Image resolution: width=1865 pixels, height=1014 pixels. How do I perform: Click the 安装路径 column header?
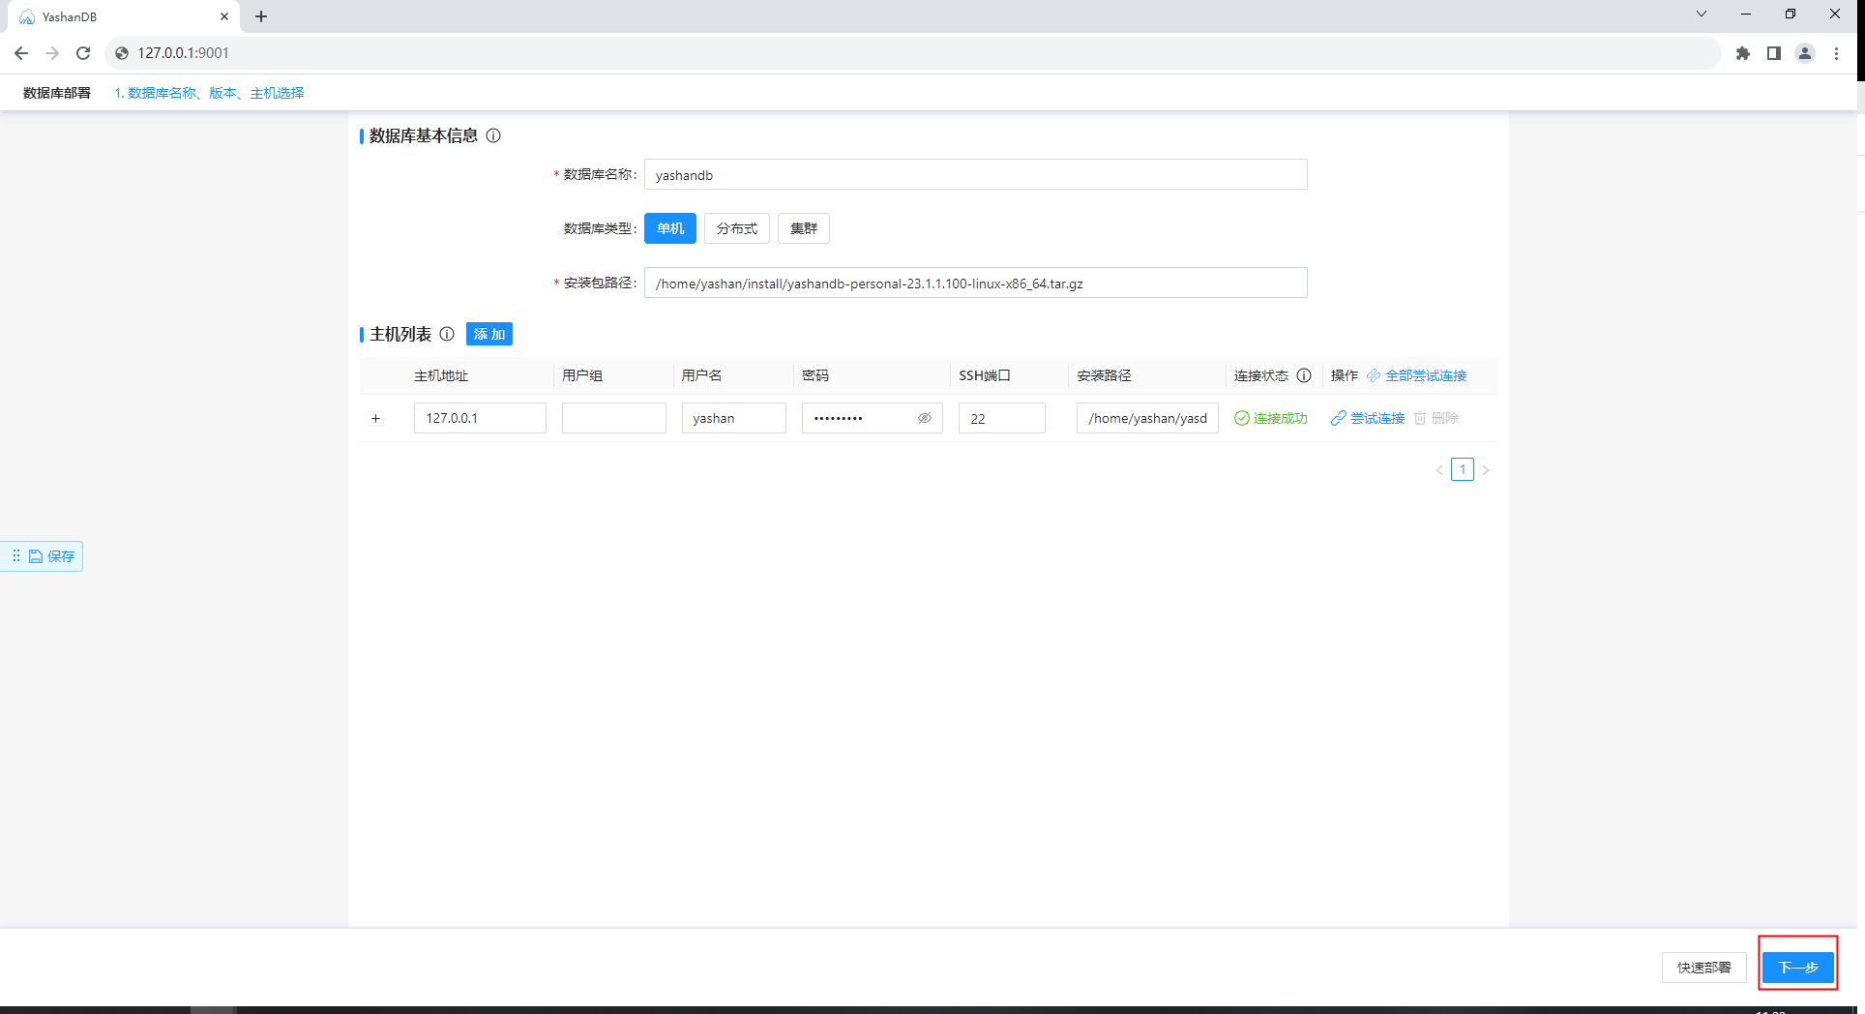coord(1104,375)
